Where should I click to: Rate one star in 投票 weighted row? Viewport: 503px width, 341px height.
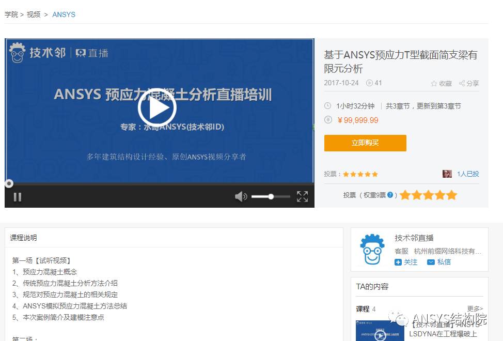(x=405, y=195)
